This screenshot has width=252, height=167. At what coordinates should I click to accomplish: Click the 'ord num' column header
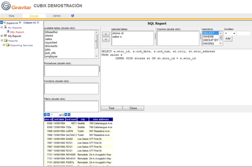[x=71, y=120]
